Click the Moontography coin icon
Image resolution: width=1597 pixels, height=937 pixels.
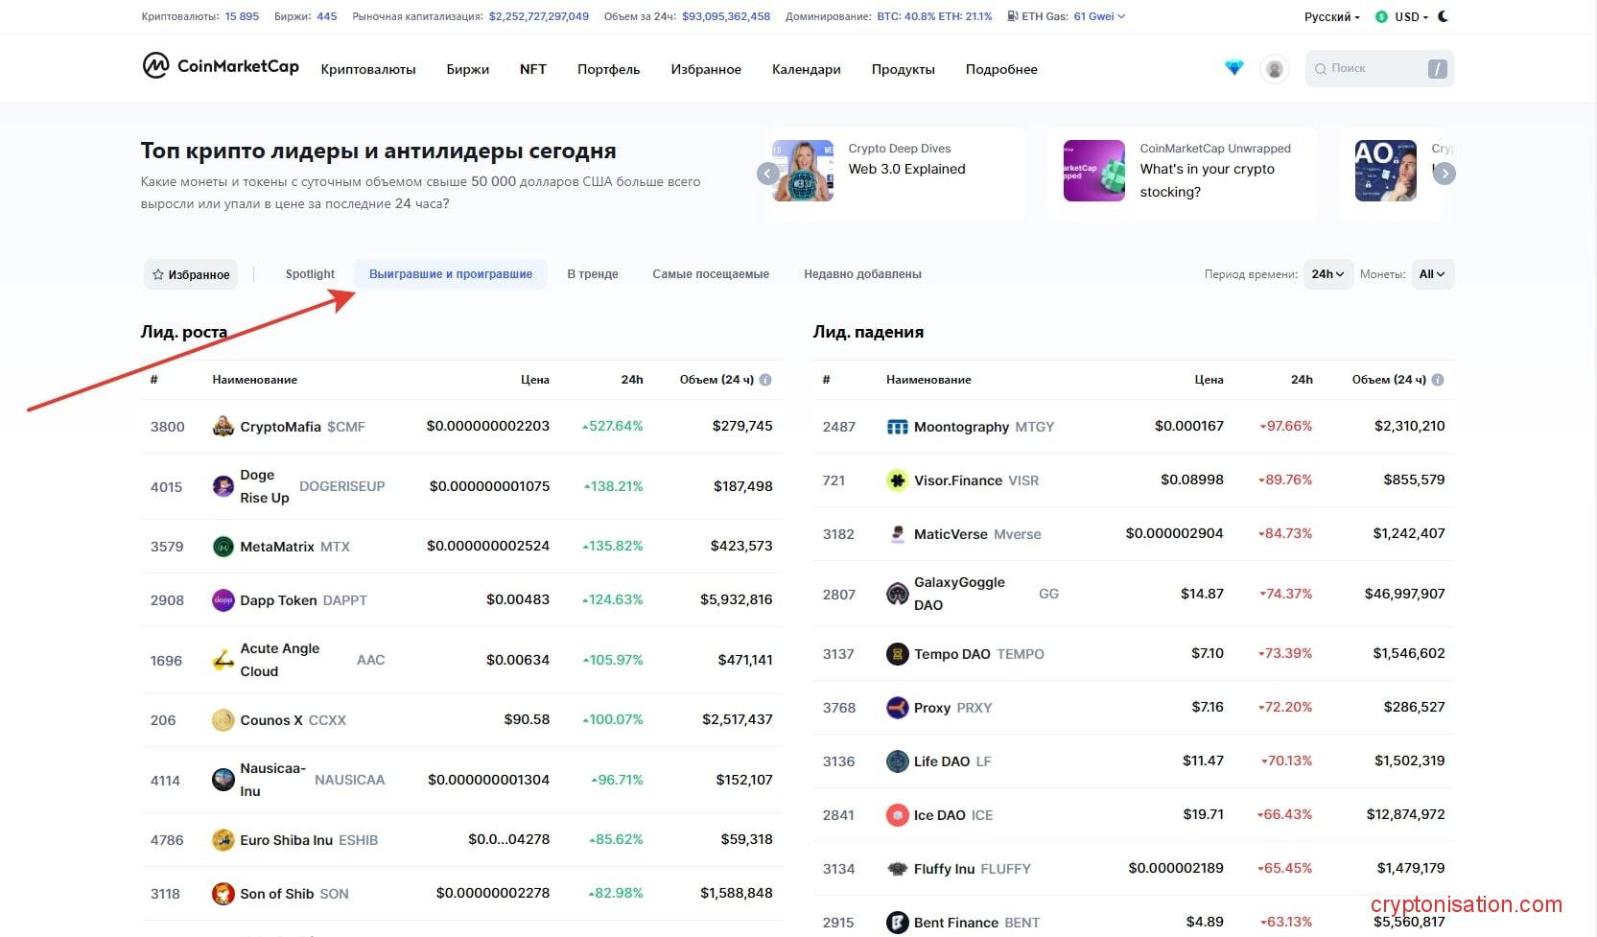pos(897,427)
